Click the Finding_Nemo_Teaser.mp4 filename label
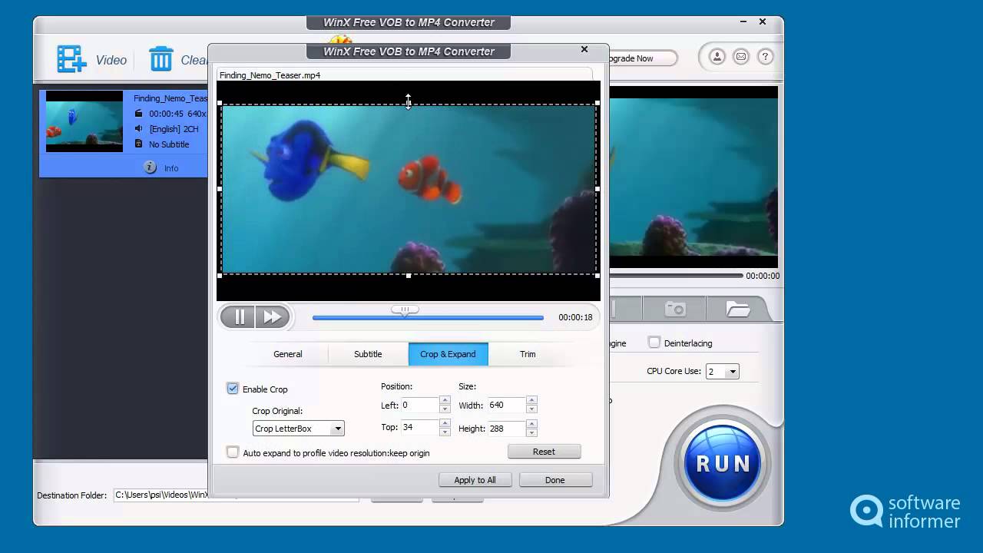Screen dimensions: 983x553 (x=270, y=75)
